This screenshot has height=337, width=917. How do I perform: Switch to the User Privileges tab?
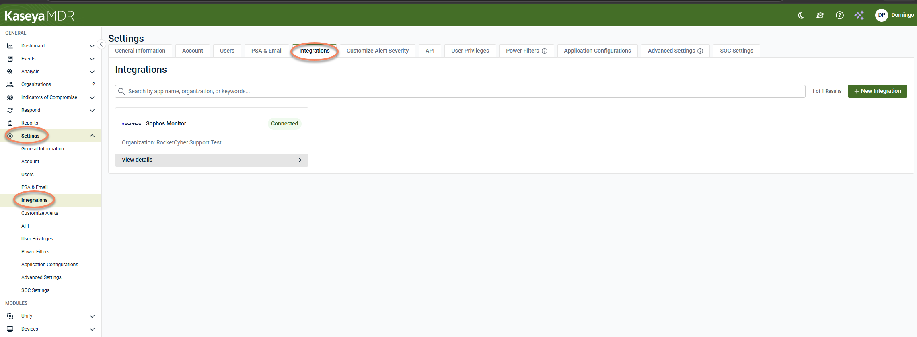pyautogui.click(x=470, y=51)
